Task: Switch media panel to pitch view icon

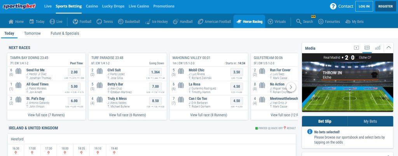Action: click(367, 48)
